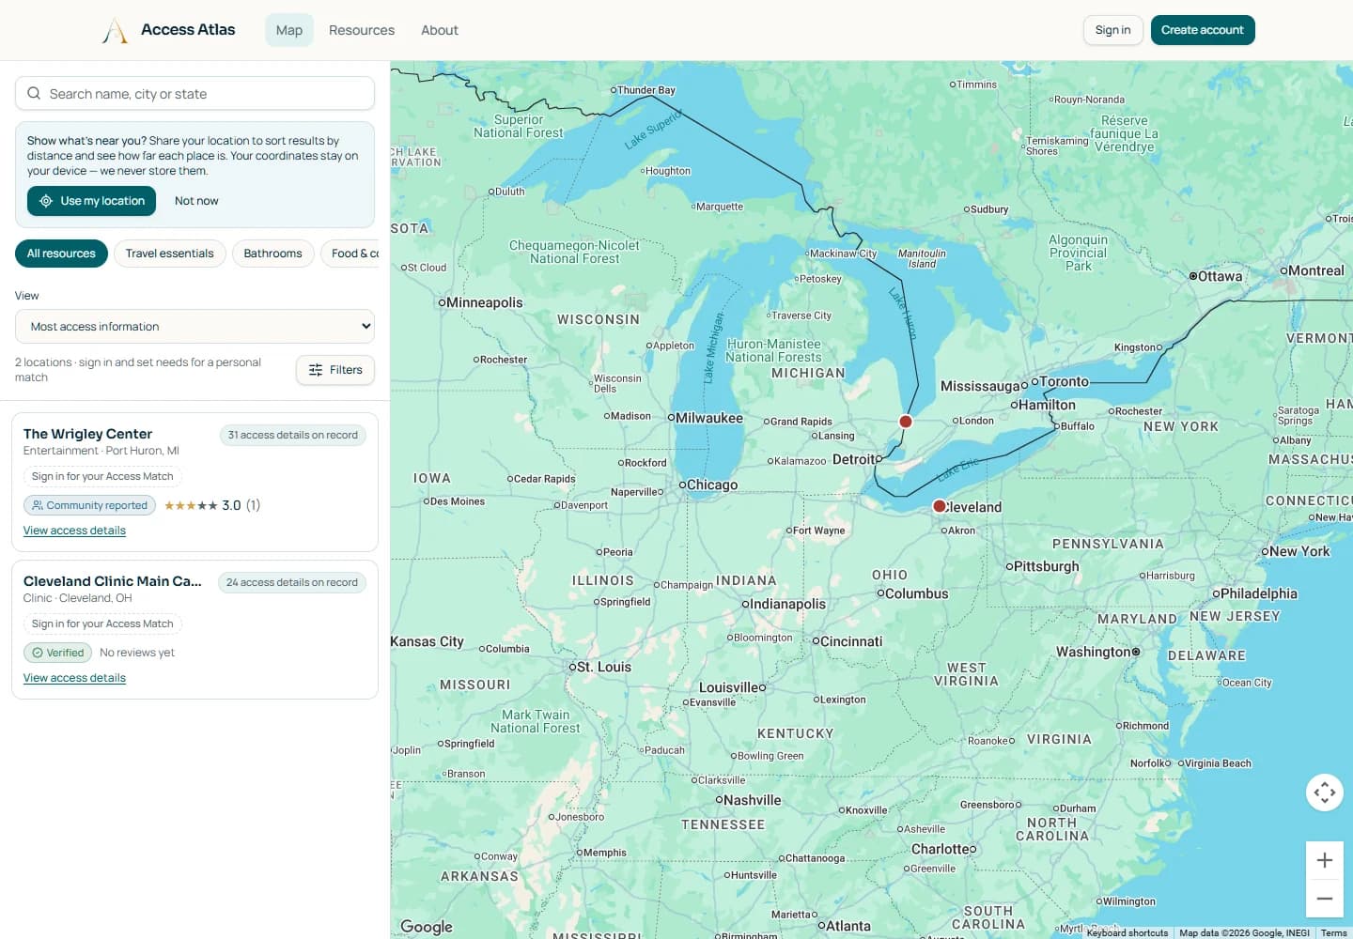Click the St. Louis label on map

point(604,667)
